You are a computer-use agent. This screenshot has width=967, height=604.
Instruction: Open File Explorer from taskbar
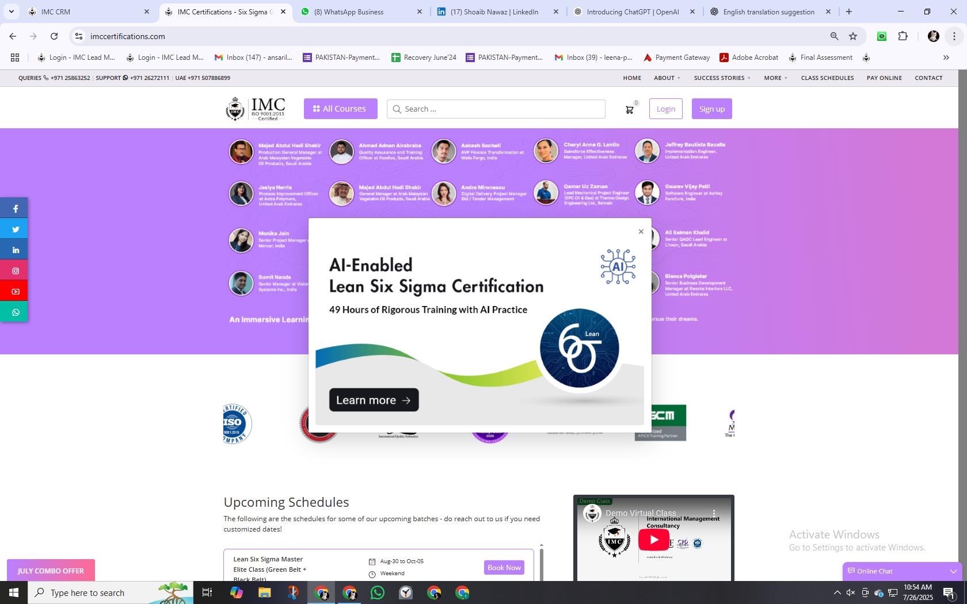(264, 592)
